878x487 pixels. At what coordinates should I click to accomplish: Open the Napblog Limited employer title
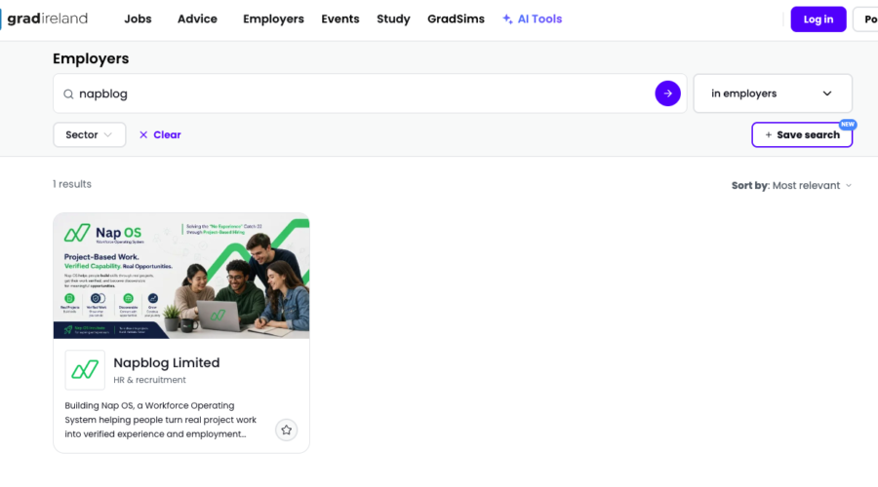(166, 362)
